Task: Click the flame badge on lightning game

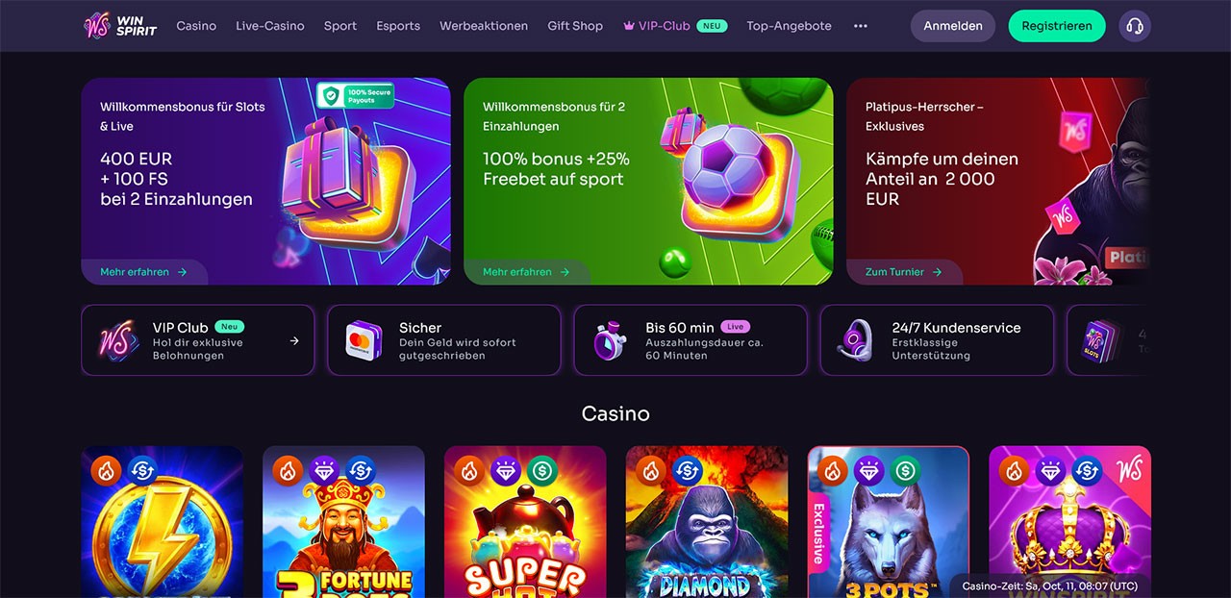Action: [x=106, y=470]
